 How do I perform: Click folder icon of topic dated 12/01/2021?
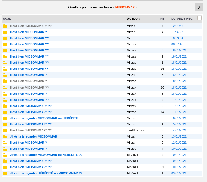point(5,143)
